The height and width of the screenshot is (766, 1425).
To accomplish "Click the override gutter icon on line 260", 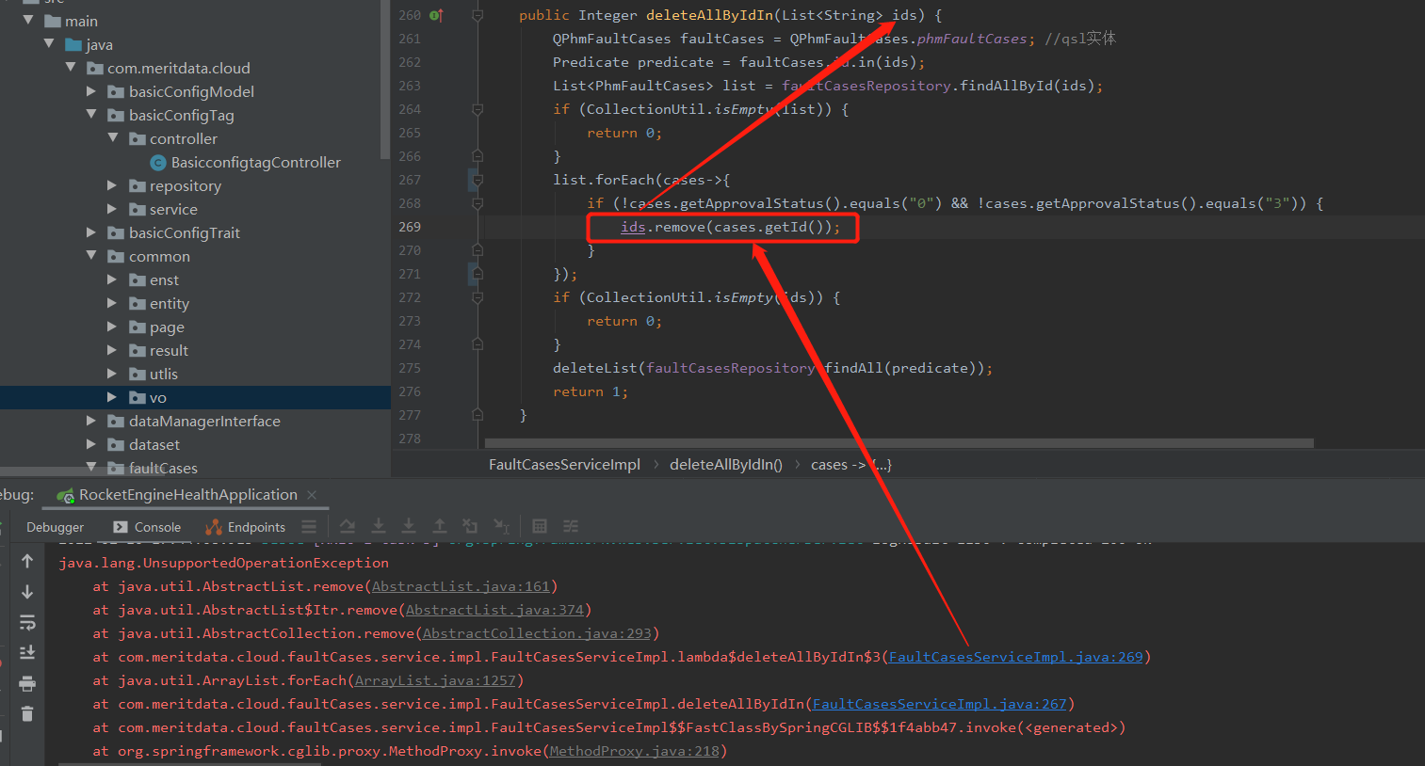I will (x=436, y=15).
